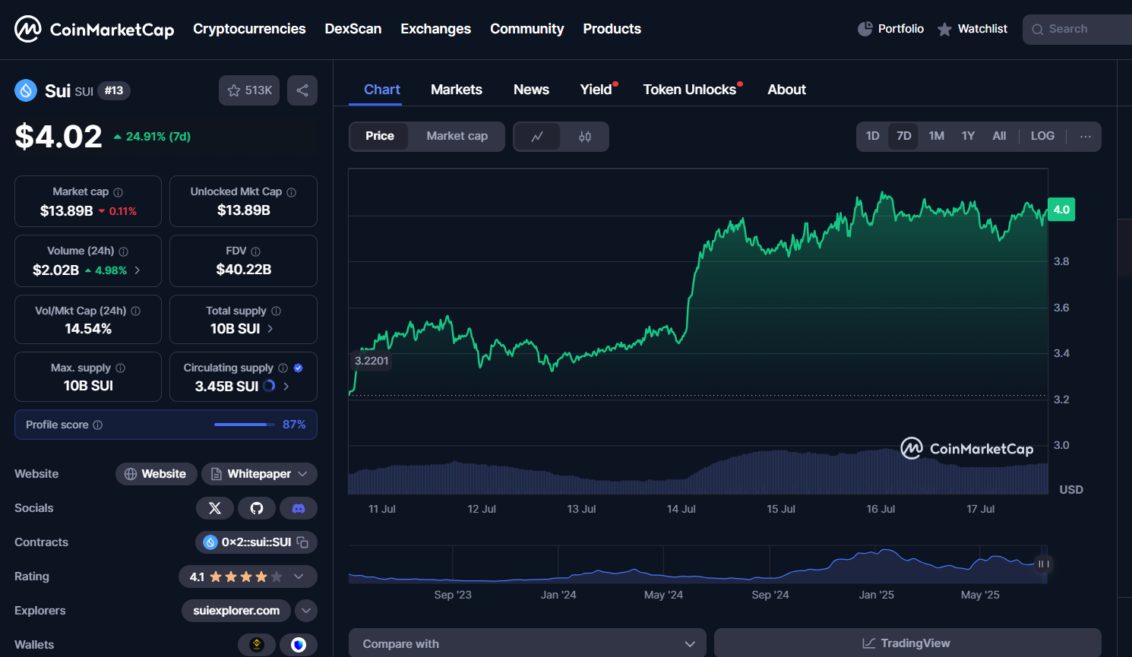Expand Total supply details arrow

click(270, 329)
